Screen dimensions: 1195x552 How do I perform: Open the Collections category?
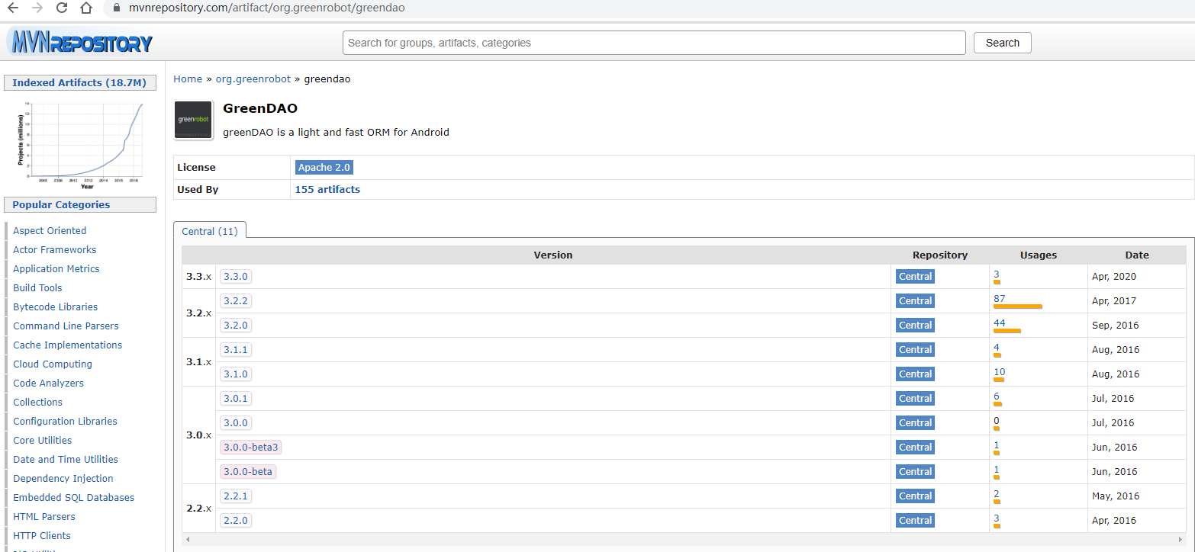coord(37,402)
